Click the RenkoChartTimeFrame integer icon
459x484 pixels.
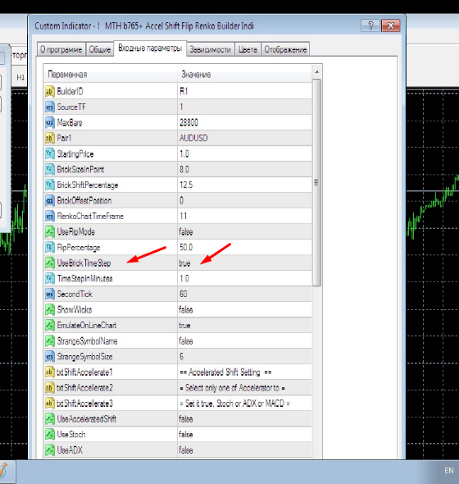click(50, 216)
